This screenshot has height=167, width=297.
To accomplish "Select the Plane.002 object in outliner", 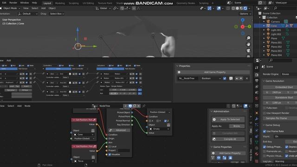I will tap(277, 47).
